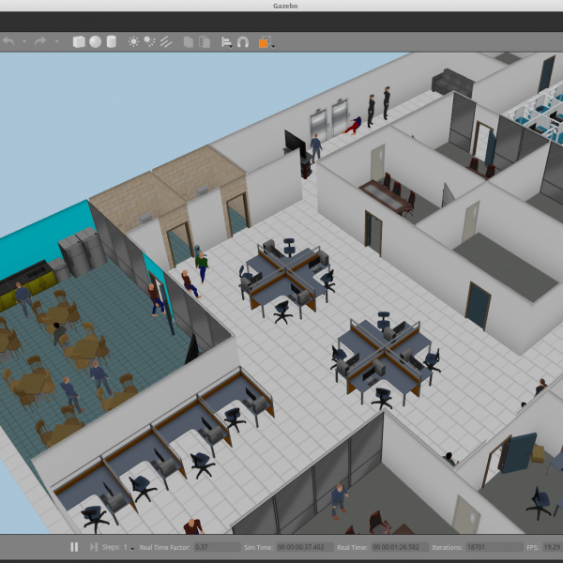Click the Steps count stepper
563x563 pixels.
[x=129, y=546]
